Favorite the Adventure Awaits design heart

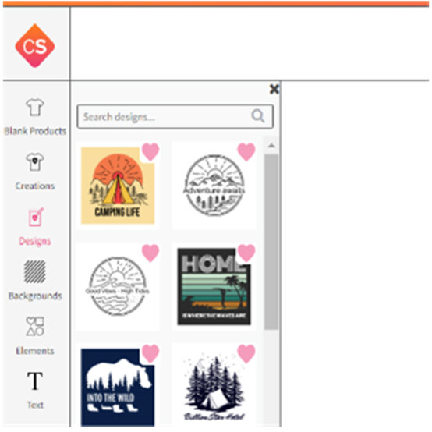coord(246,152)
